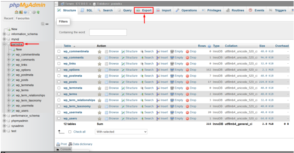Select the wp_options row checkbox
Image resolution: width=294 pixels, height=153 pixels.
point(59,70)
